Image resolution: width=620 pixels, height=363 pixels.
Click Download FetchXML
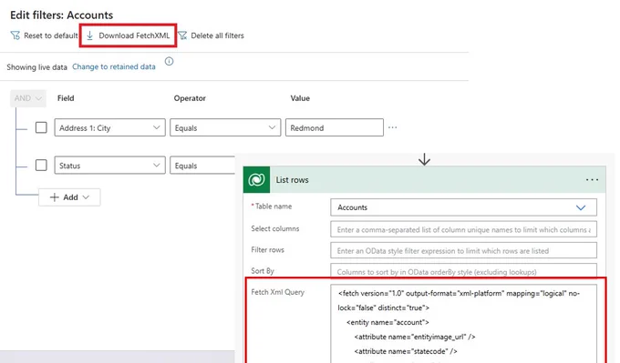click(x=134, y=35)
